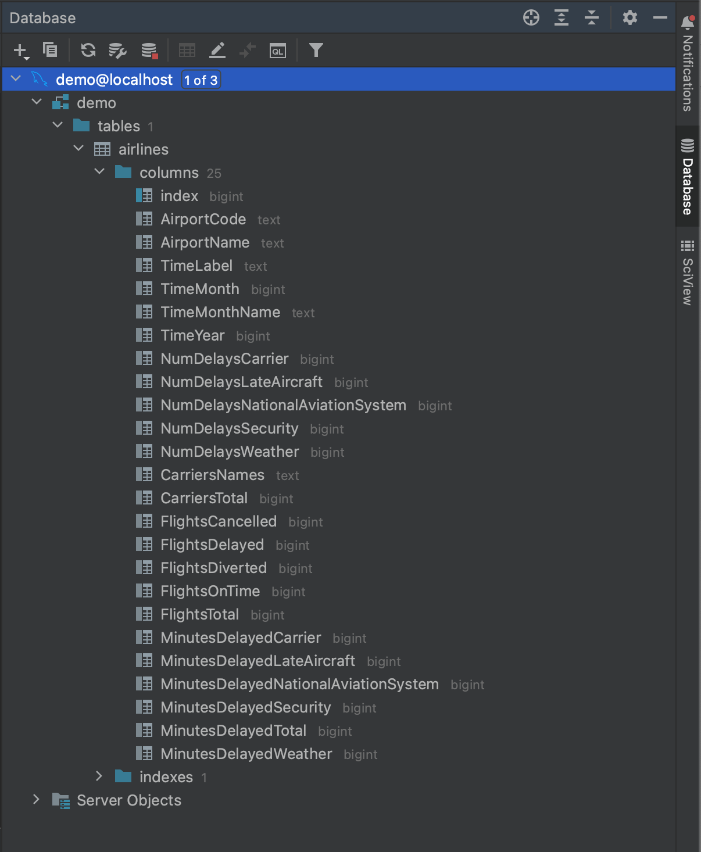Screen dimensions: 701x852
Task: Collapse the demo@localhost connection node
Action: point(16,78)
